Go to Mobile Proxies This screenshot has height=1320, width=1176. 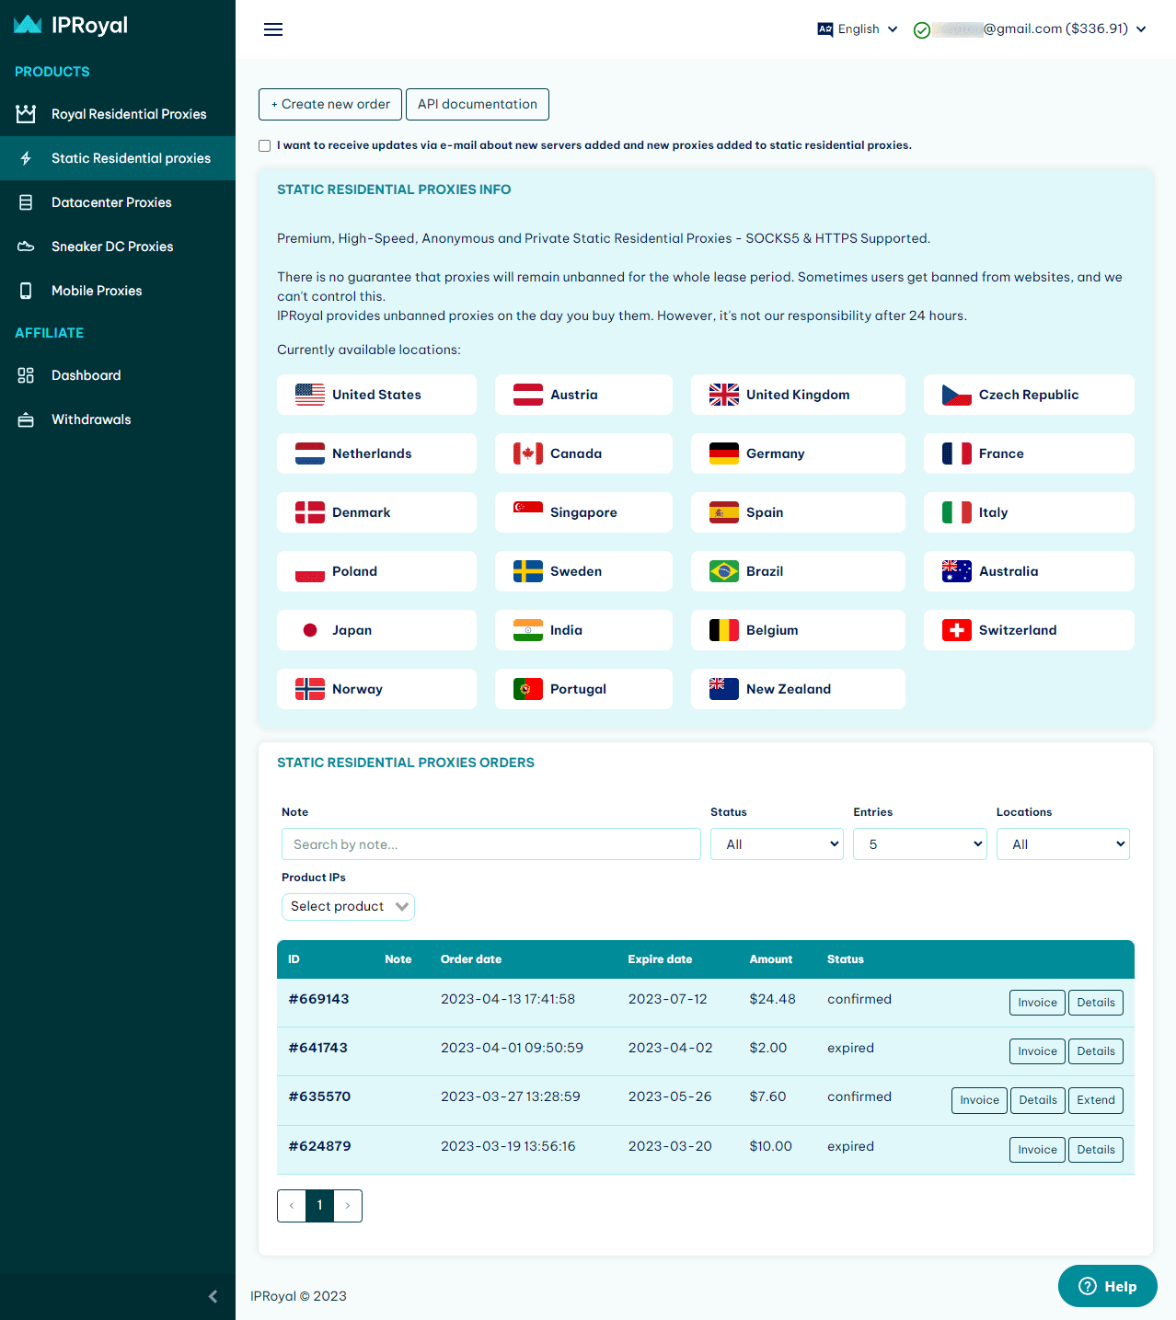point(118,291)
